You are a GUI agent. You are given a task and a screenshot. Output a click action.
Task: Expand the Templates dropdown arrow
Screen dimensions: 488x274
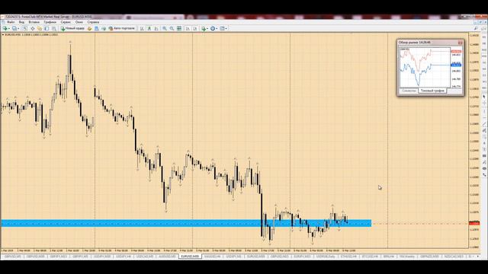[x=226, y=29]
